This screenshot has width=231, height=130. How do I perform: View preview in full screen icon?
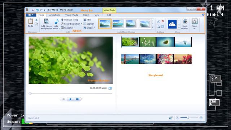point(110,88)
